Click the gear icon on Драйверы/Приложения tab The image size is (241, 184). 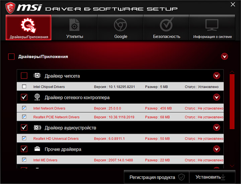click(x=28, y=25)
